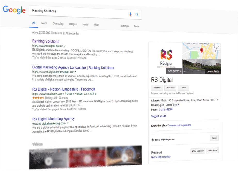Expand the Hours 'Closes 5PM' dropdown
238x171 pixels.
tap(178, 105)
